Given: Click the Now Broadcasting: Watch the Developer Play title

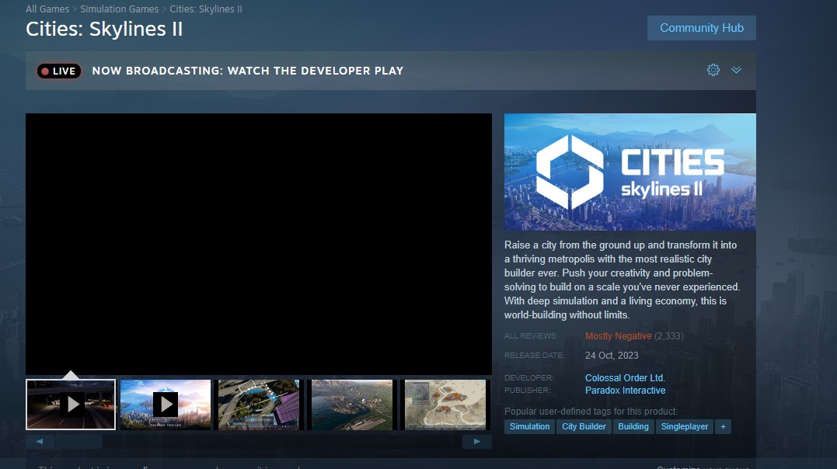Looking at the screenshot, I should pos(248,71).
